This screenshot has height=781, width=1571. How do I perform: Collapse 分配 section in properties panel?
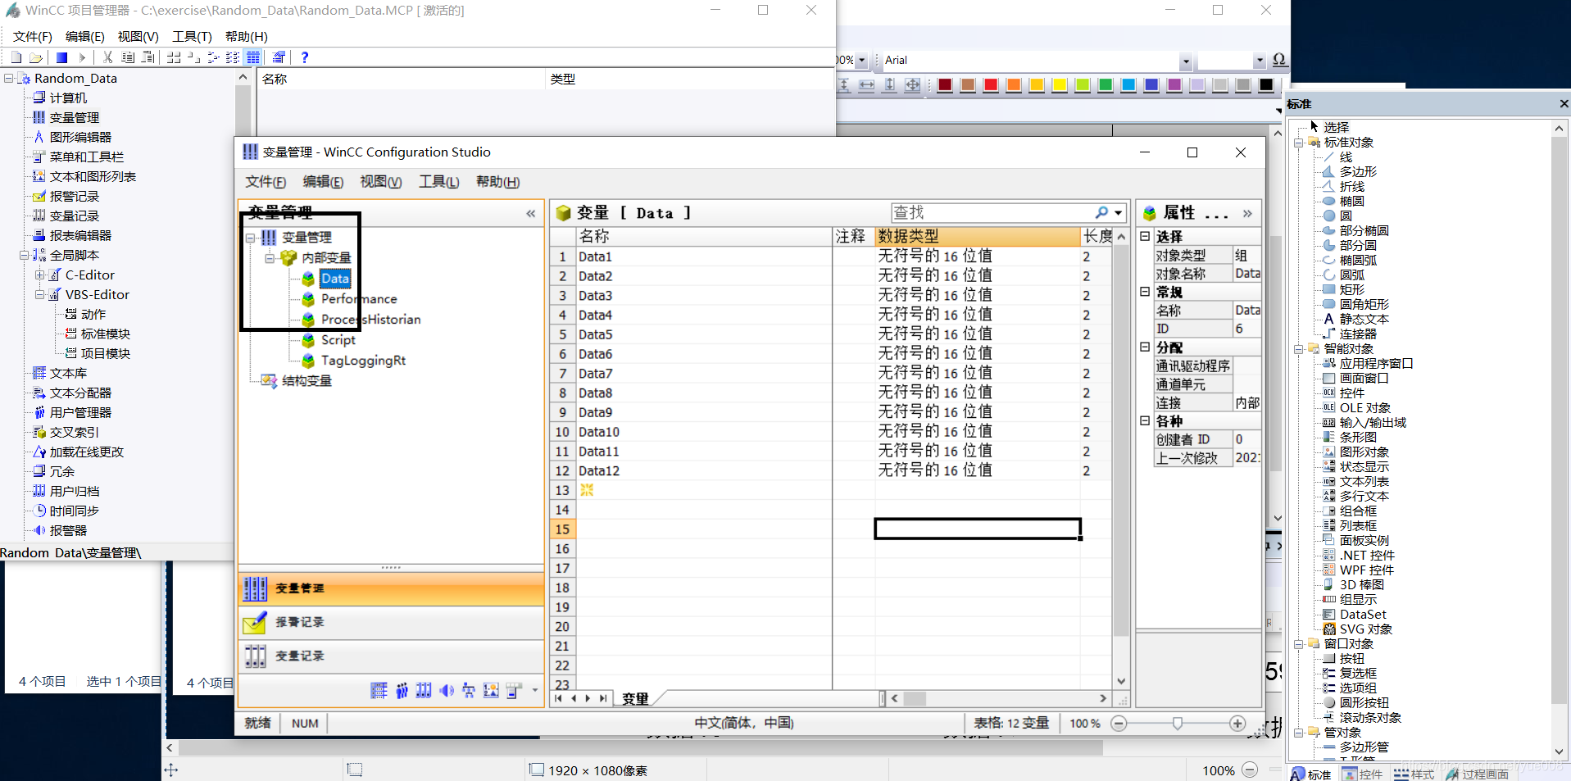click(x=1145, y=347)
